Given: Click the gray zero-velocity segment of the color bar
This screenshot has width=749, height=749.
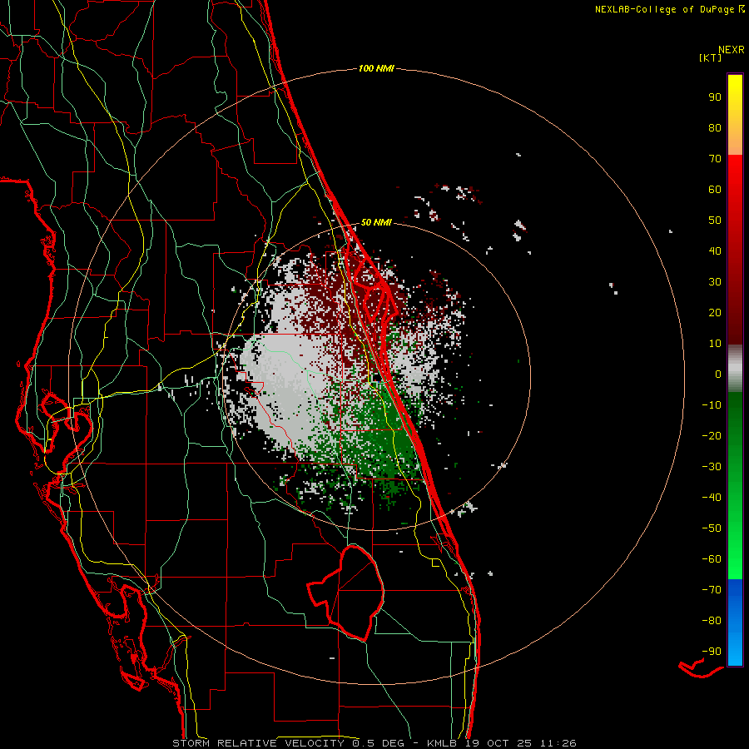Looking at the screenshot, I should point(735,369).
